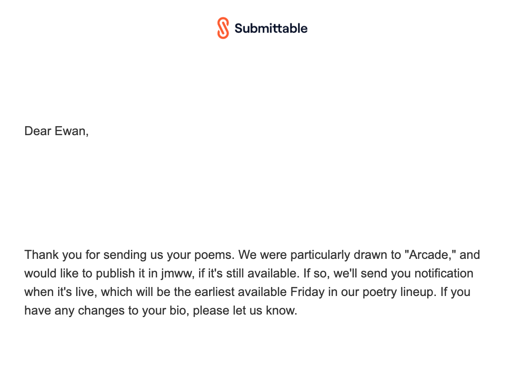Click the orange Submittable logo icon
Viewport: 521px width, 365px height.
223,28
